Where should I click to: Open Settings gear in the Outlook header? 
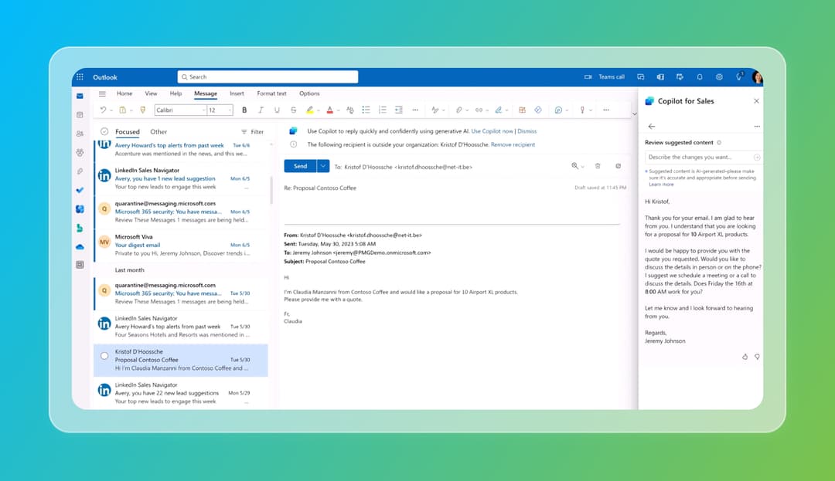(719, 77)
